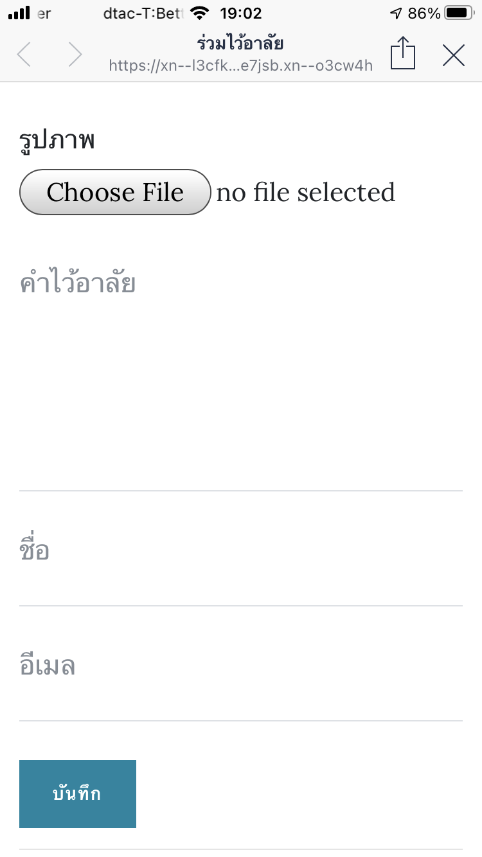Submit form with the บันทึก button
The image size is (482, 857).
pyautogui.click(x=78, y=794)
